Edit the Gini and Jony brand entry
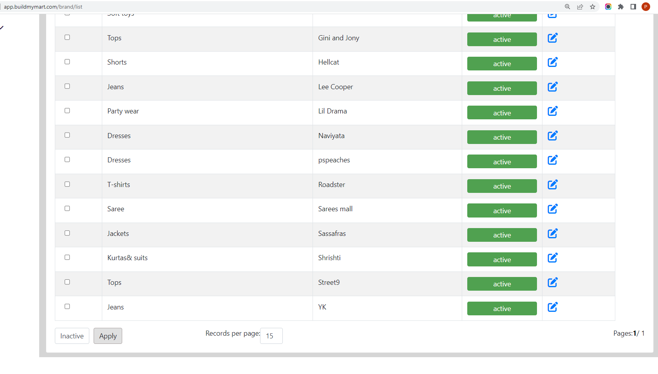658x374 pixels. (x=553, y=38)
